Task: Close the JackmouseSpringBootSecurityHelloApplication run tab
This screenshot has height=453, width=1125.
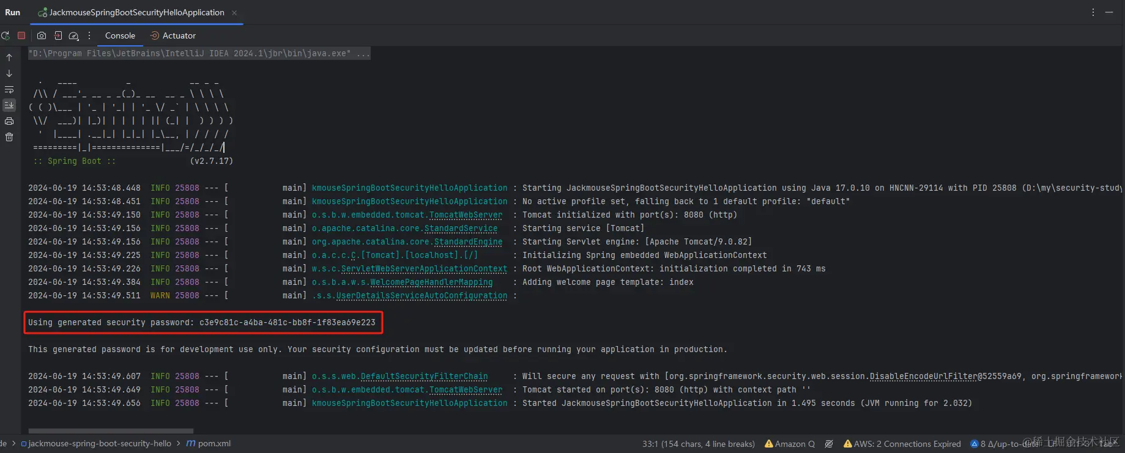Action: [x=234, y=13]
